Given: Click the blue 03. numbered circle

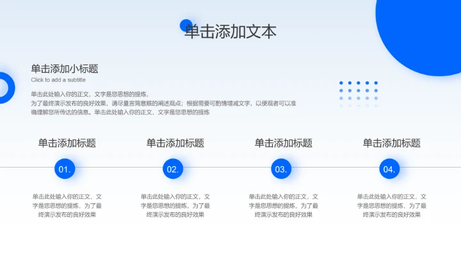Looking at the screenshot, I should [281, 169].
